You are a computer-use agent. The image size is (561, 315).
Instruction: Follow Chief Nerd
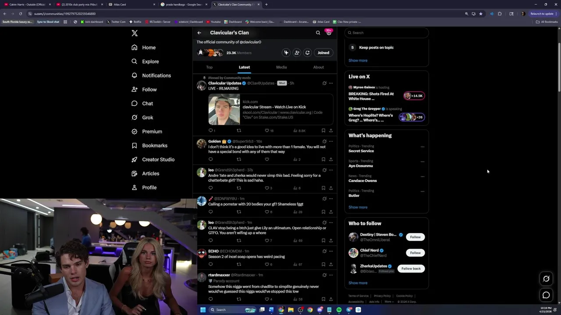click(415, 253)
